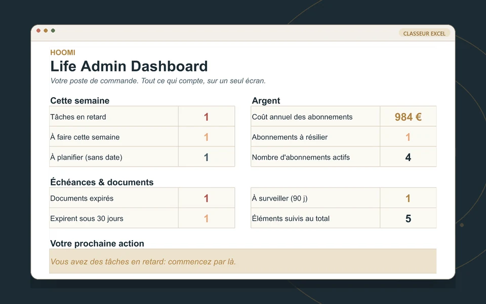Select the value 5 for total tracked items
Screen dimensions: 486x304
[x=408, y=218]
